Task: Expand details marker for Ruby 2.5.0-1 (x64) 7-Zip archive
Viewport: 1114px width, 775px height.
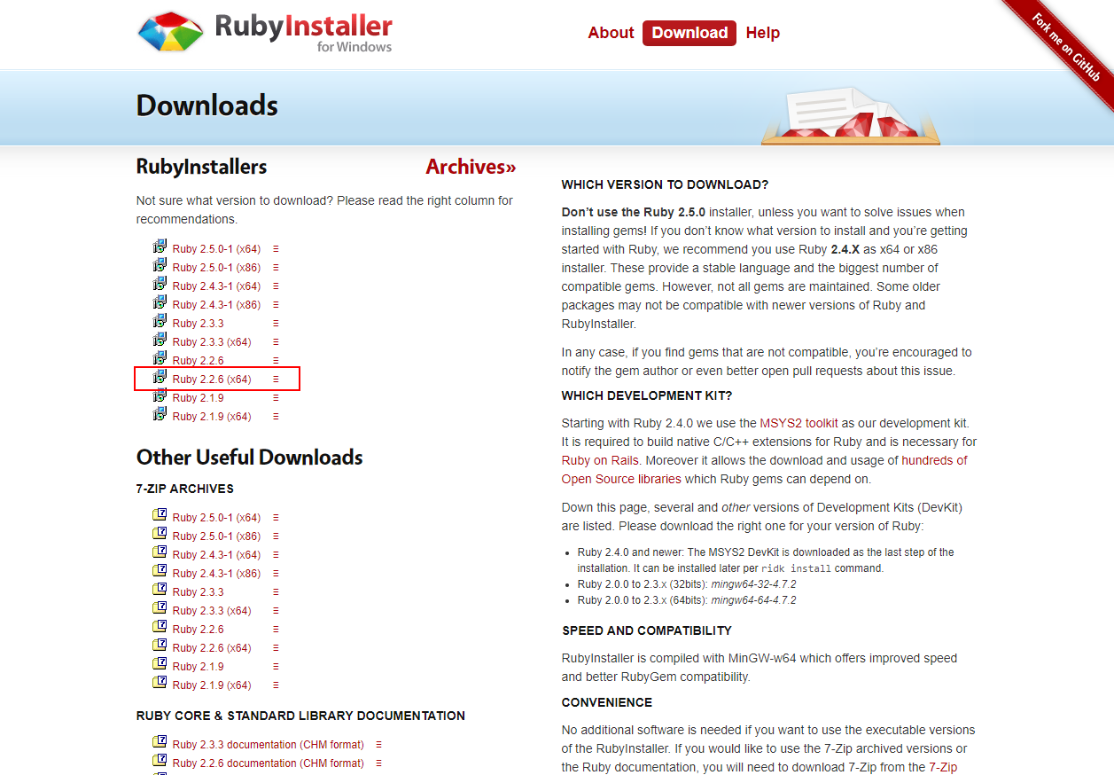Action: (276, 518)
